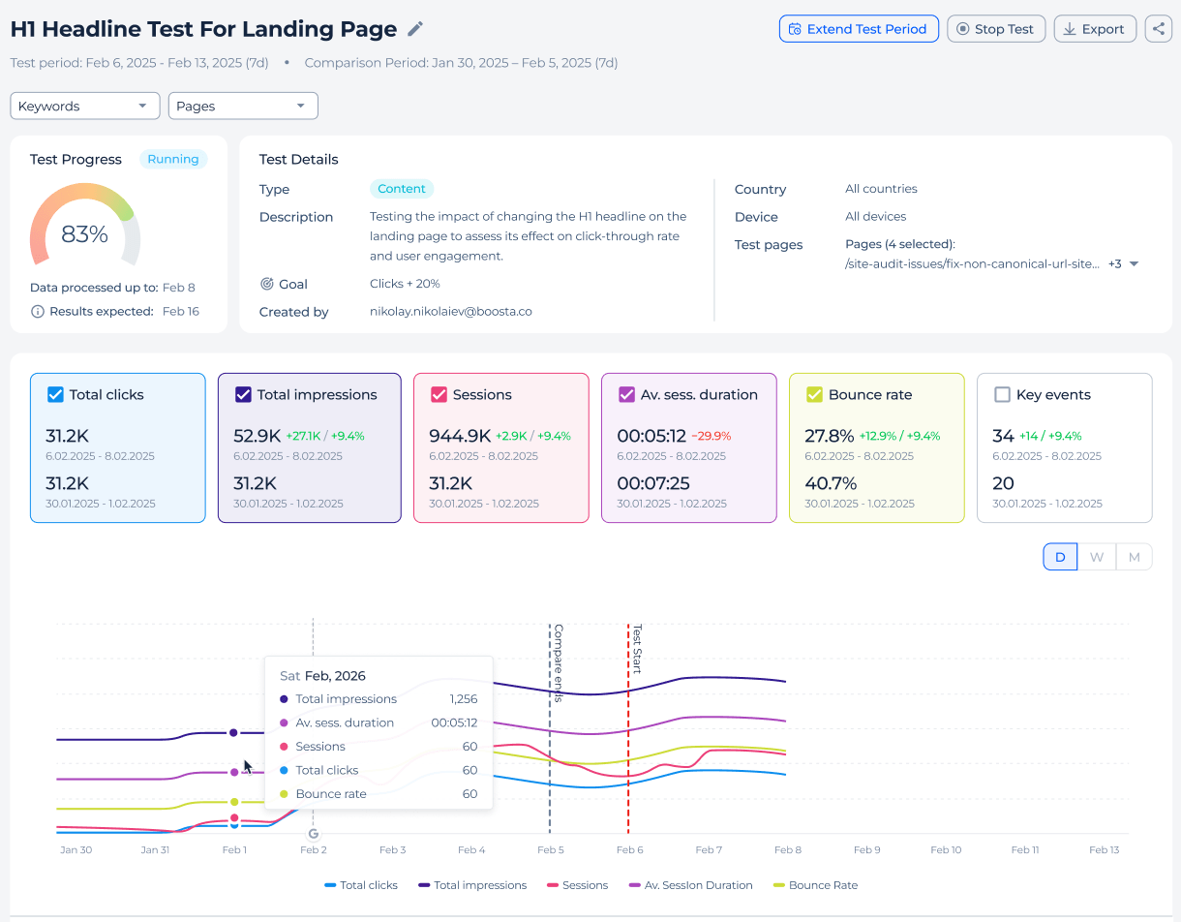Click the H1 Headline Test page title
The image size is (1181, 922).
click(x=203, y=29)
